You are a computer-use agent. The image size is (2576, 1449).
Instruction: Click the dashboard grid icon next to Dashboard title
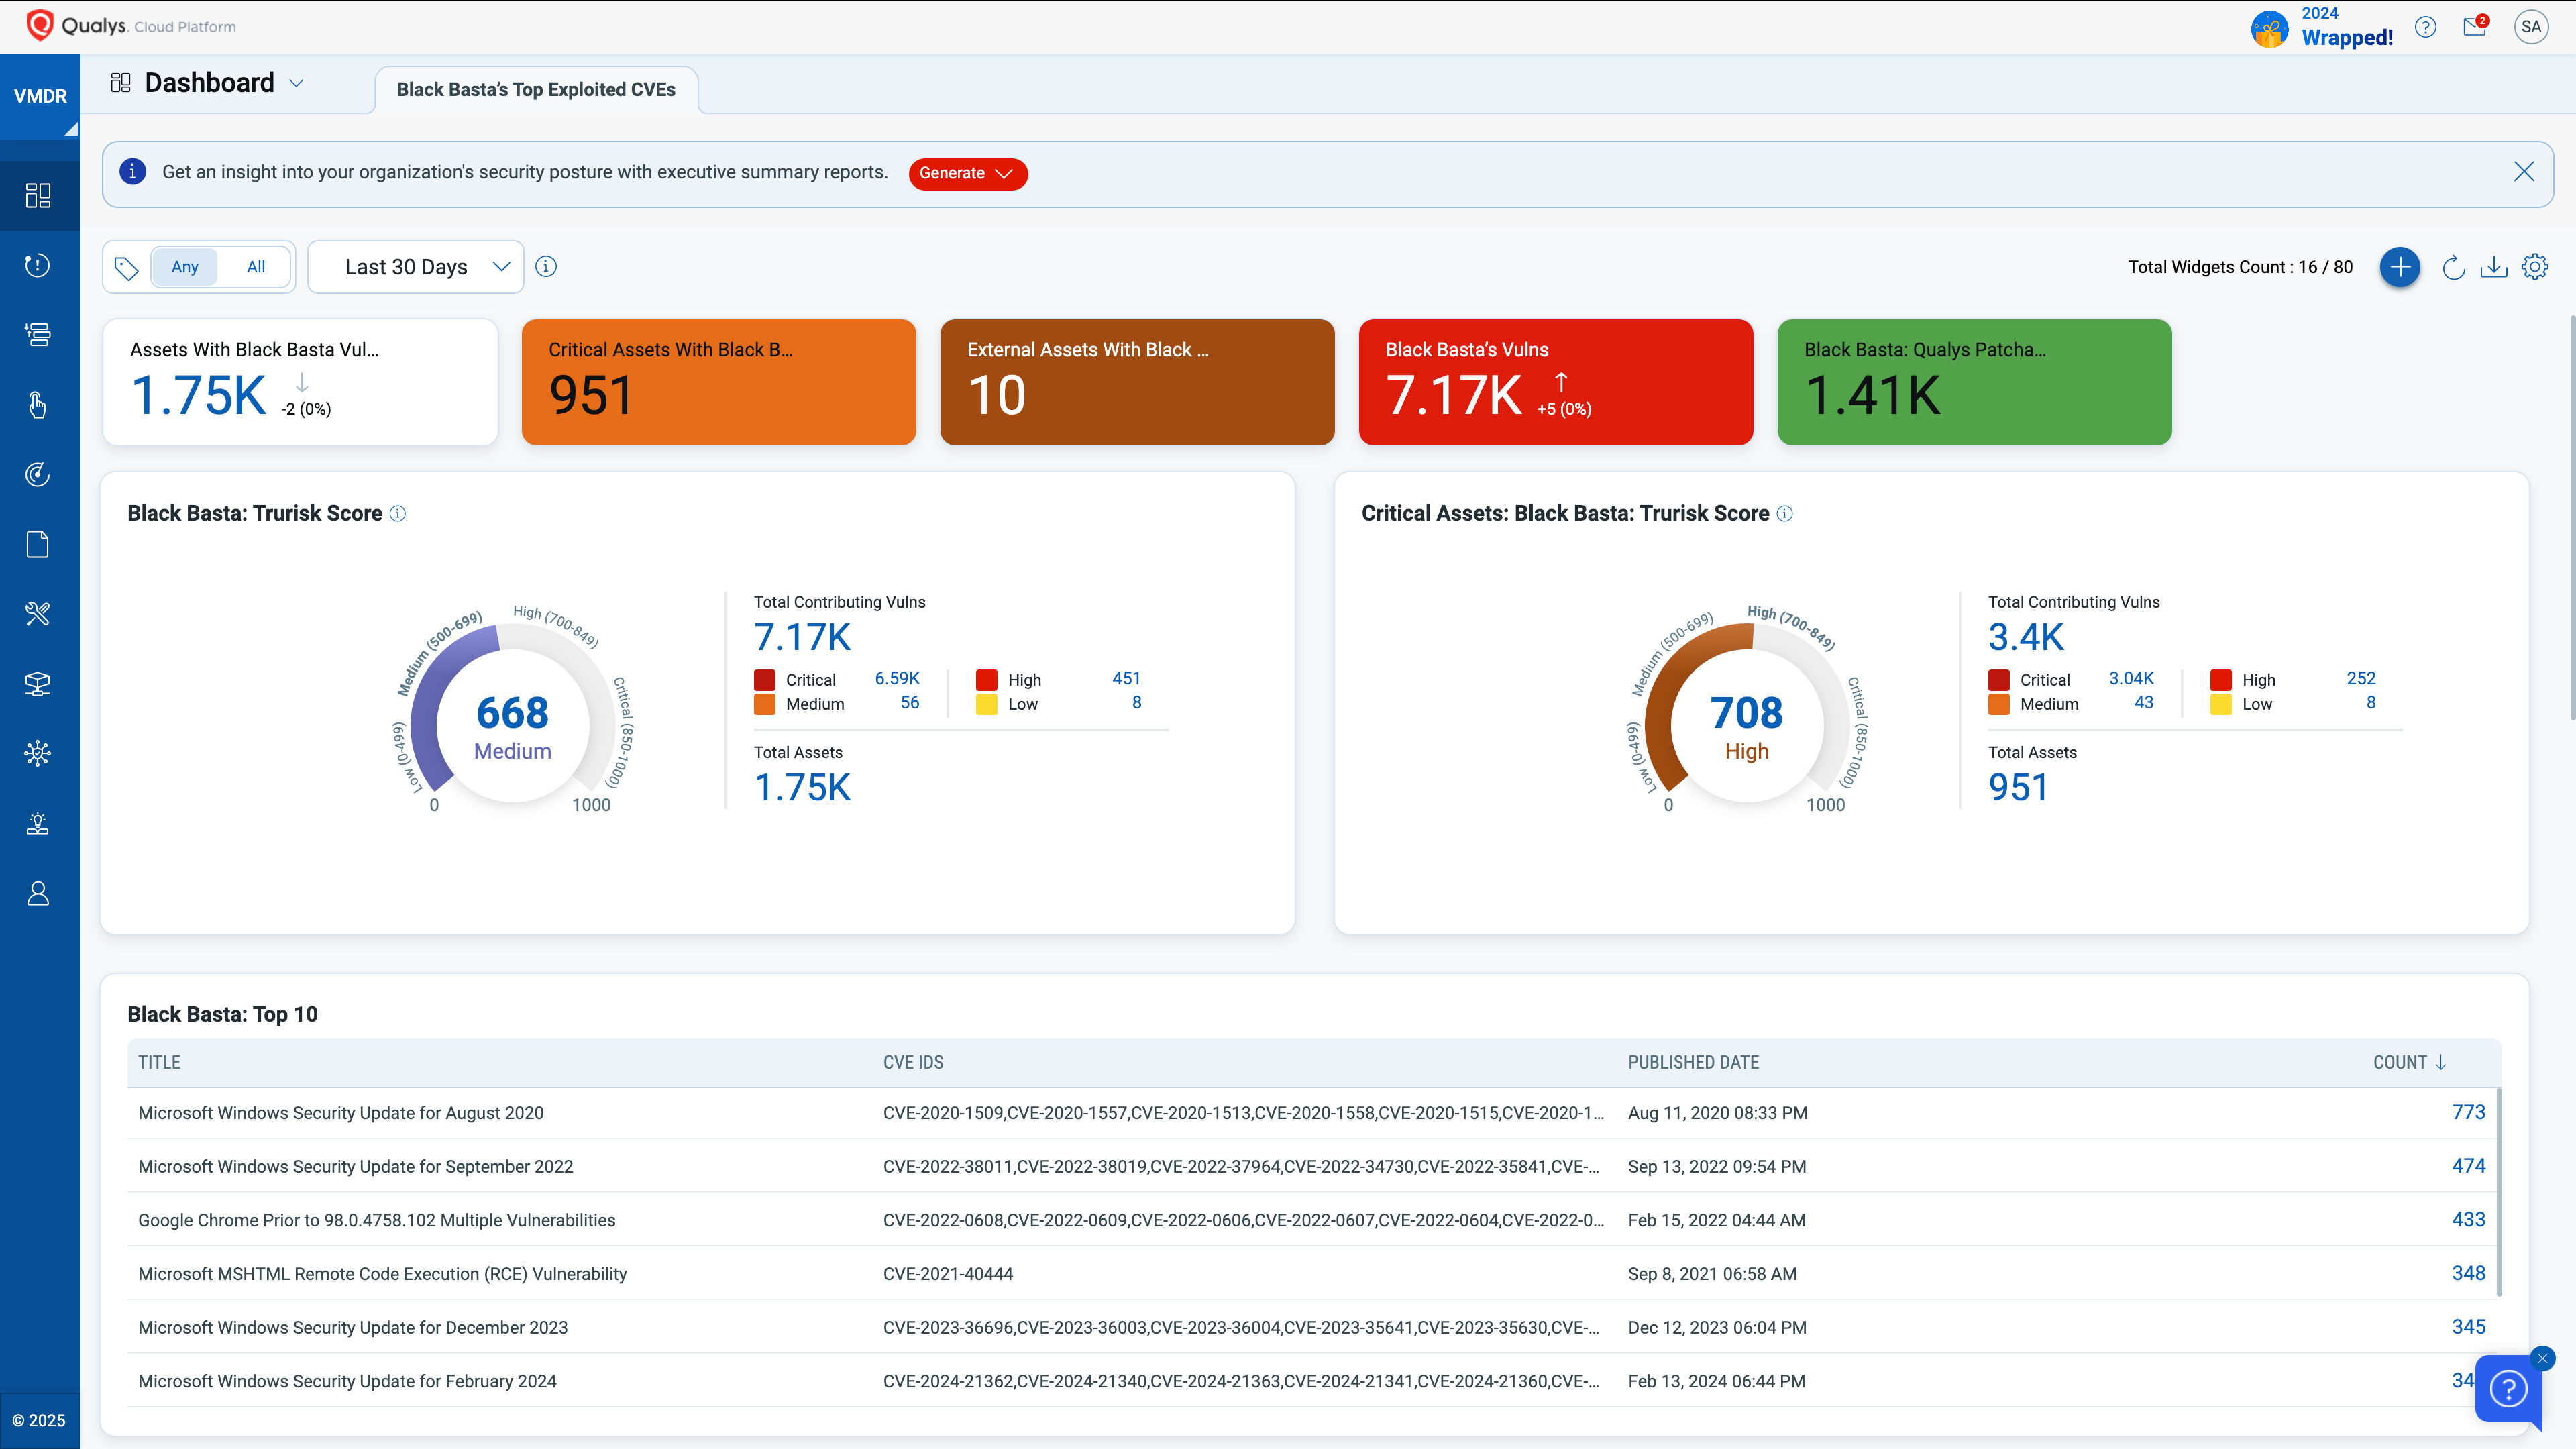point(121,83)
